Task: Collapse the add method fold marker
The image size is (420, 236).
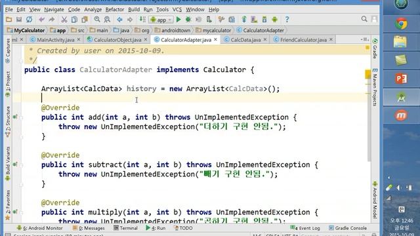Action: 22,117
